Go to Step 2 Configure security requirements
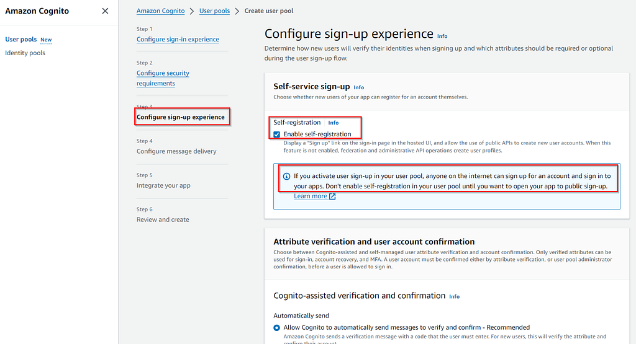 click(x=163, y=78)
